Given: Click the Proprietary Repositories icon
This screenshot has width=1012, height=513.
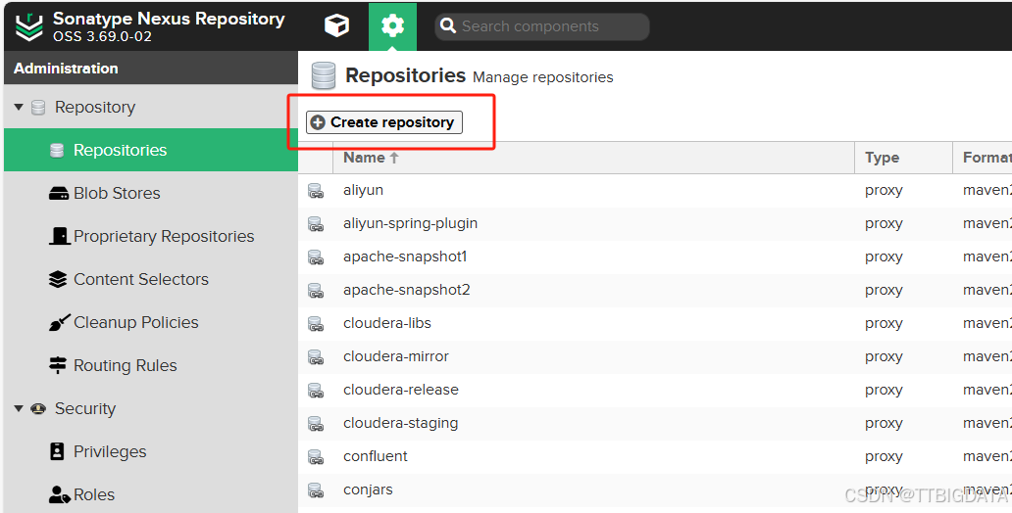Looking at the screenshot, I should coord(59,236).
